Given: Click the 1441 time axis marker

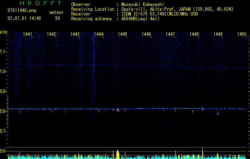Looking at the screenshot, I should tap(27, 34).
